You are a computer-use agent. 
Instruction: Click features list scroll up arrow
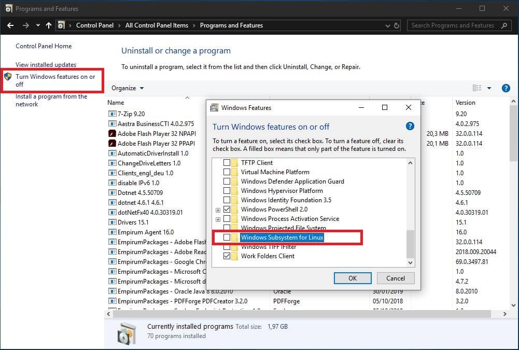(x=410, y=163)
